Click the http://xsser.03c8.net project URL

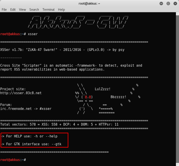tap(21, 93)
